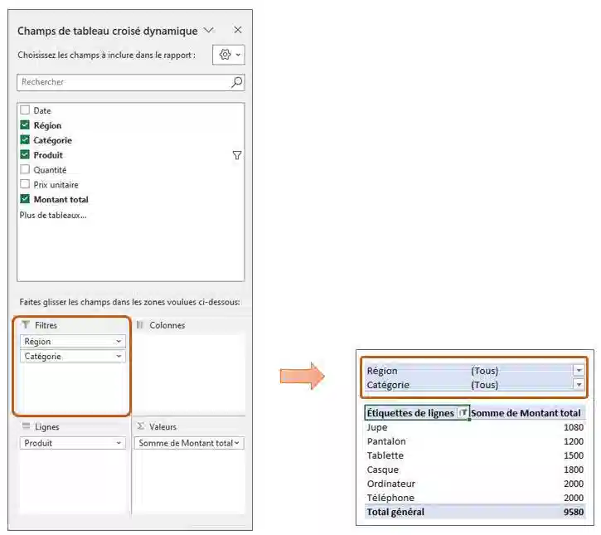Open Catégorie dropdown in Filtres area
Viewport: 601px width, 535px height.
(x=119, y=357)
